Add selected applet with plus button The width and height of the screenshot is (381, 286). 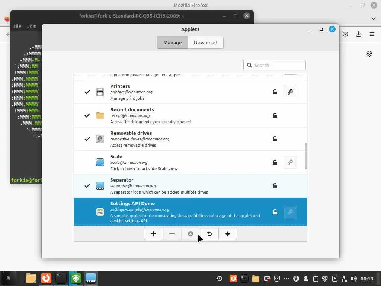(153, 234)
